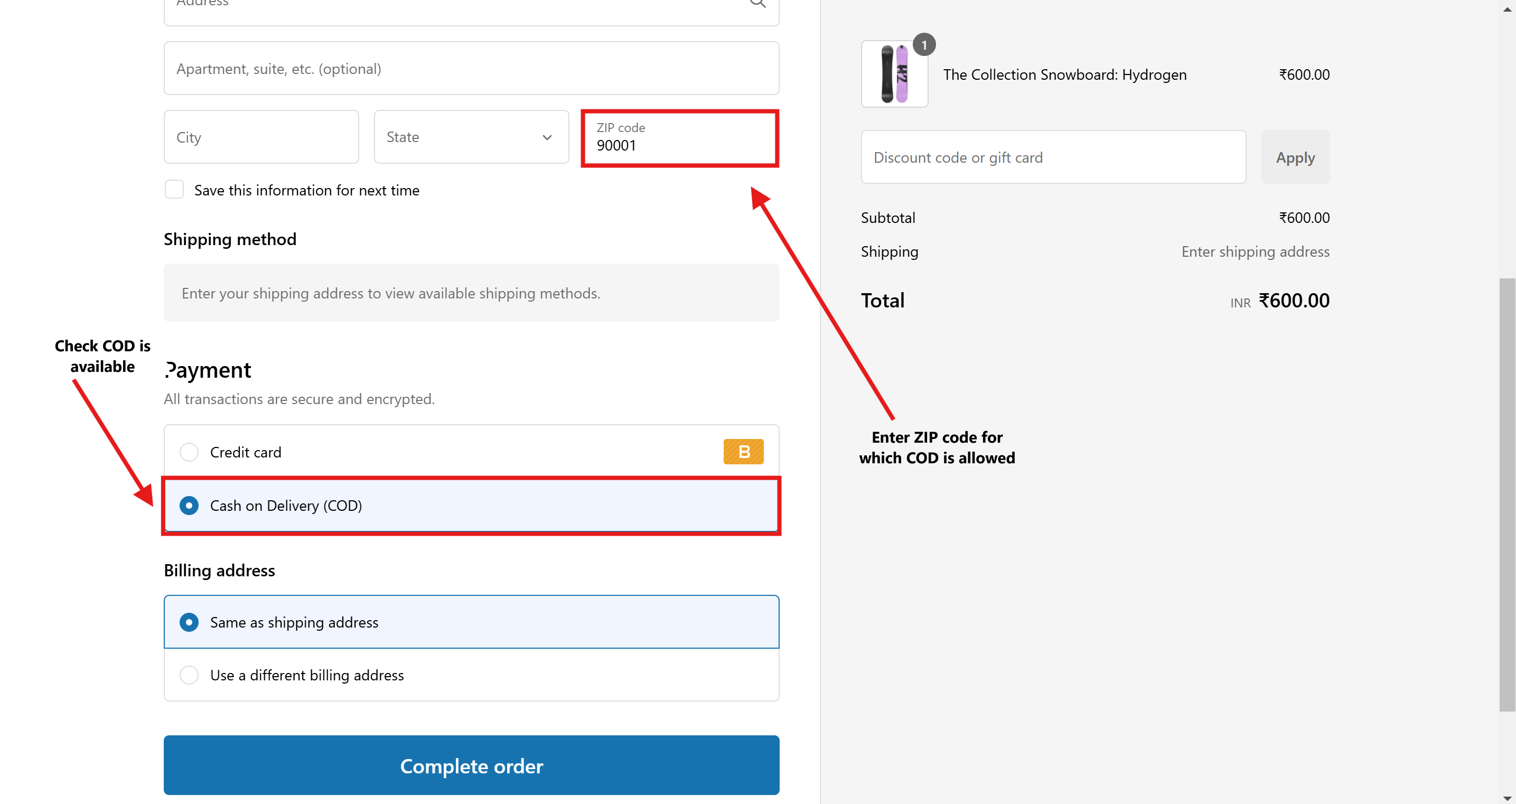Viewport: 1516px width, 804px height.
Task: Click the State dropdown chevron arrow
Action: tap(547, 137)
